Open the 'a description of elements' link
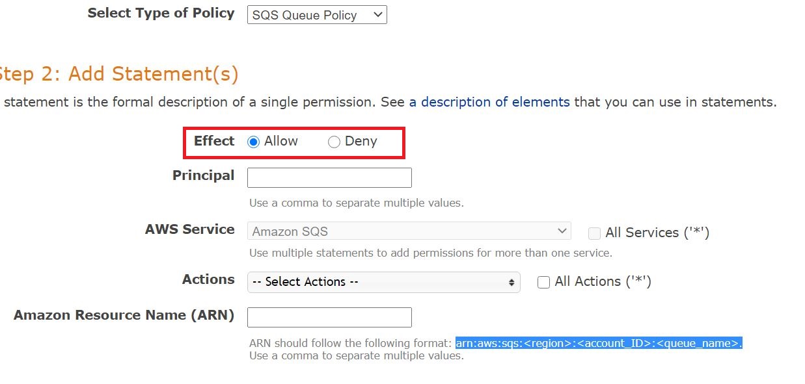 (x=489, y=102)
